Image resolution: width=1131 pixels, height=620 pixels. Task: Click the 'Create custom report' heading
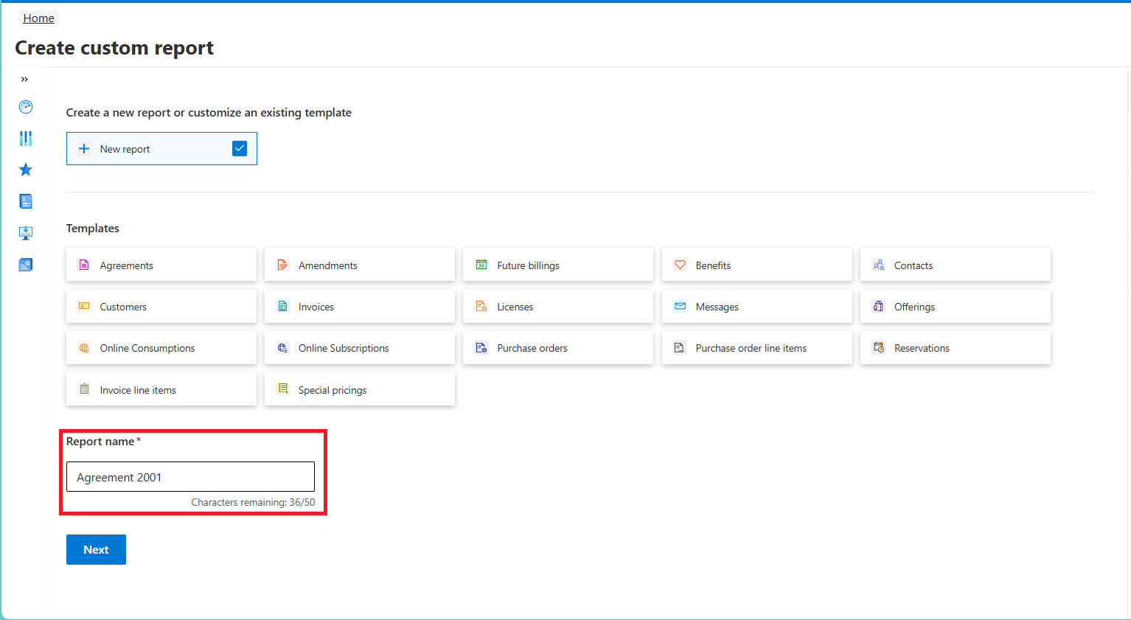point(114,48)
